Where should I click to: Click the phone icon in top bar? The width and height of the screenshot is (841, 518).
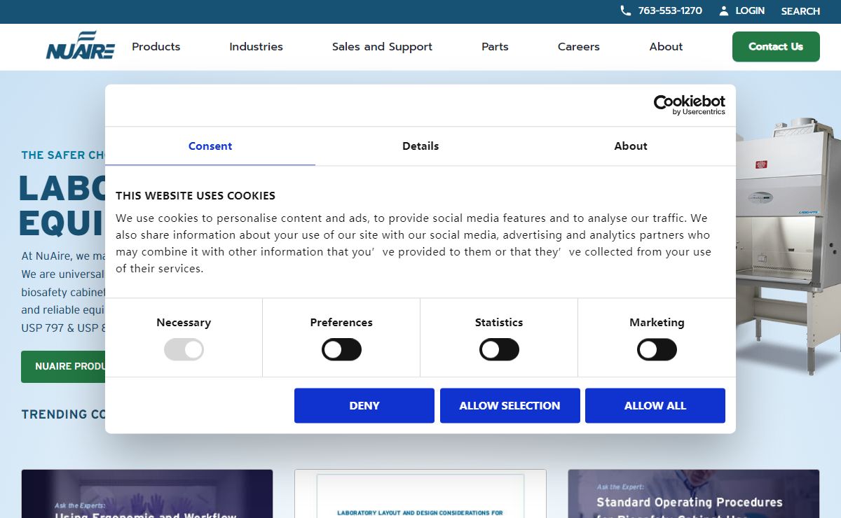click(626, 10)
